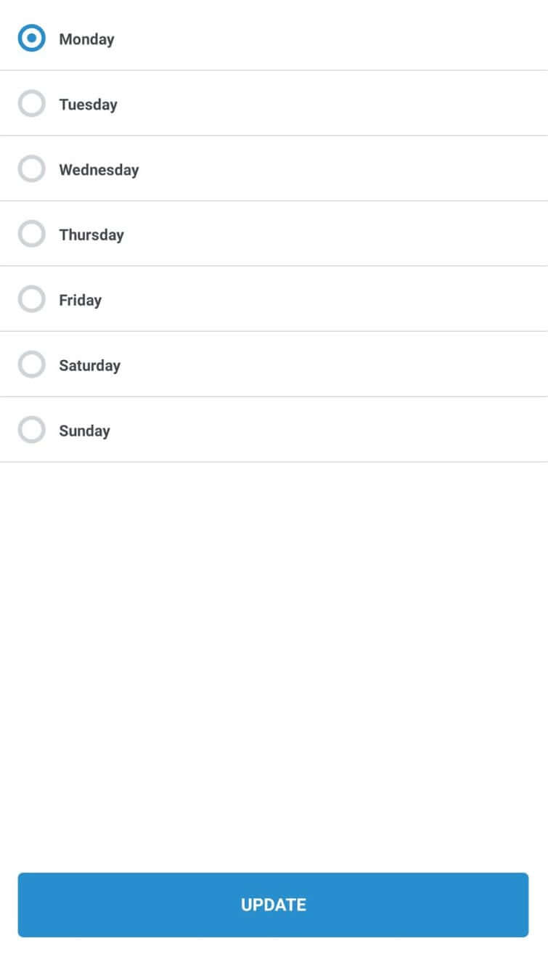The image size is (548, 957).
Task: Select the Monday radio button circle
Action: click(31, 38)
